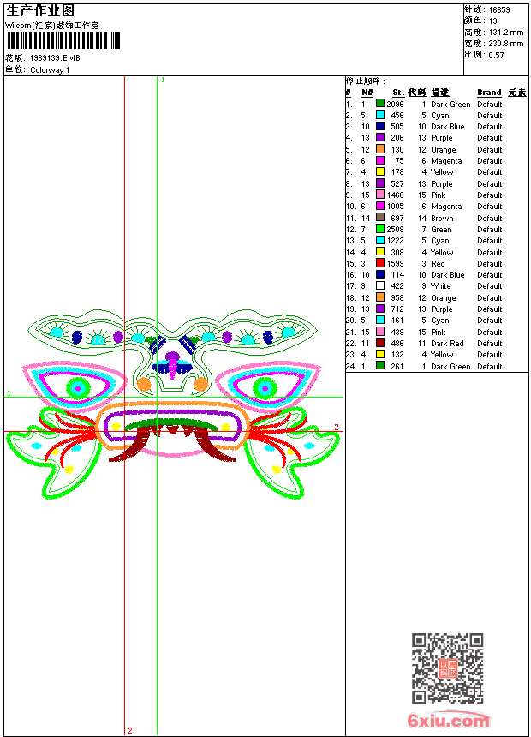
Task: Click the 'Red' description in row 15
Action: [x=438, y=264]
